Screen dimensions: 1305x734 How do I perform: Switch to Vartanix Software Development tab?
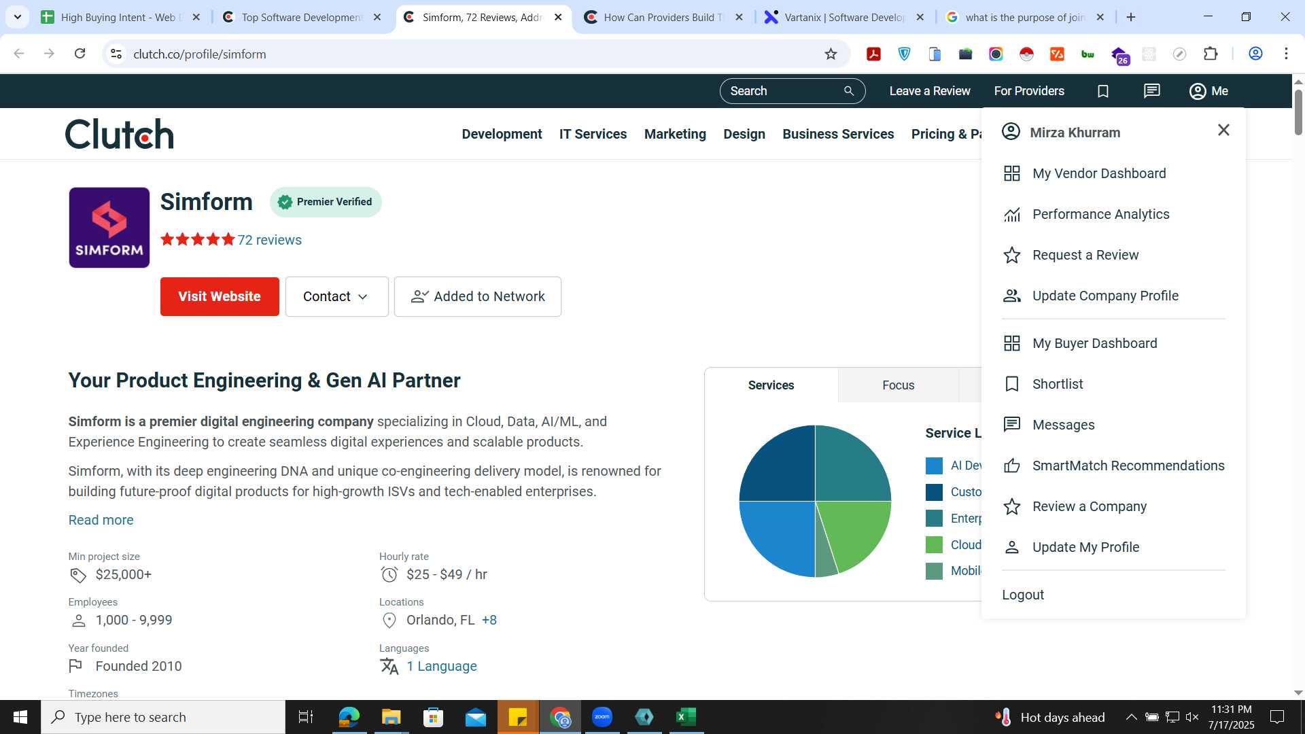[844, 17]
